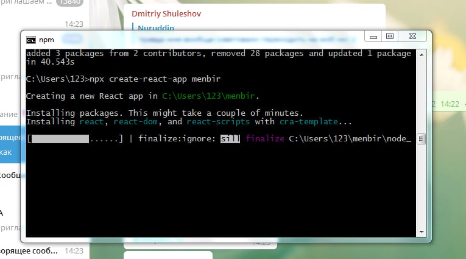Minimize the npm console window
This screenshot has height=259, width=466.
click(x=373, y=37)
